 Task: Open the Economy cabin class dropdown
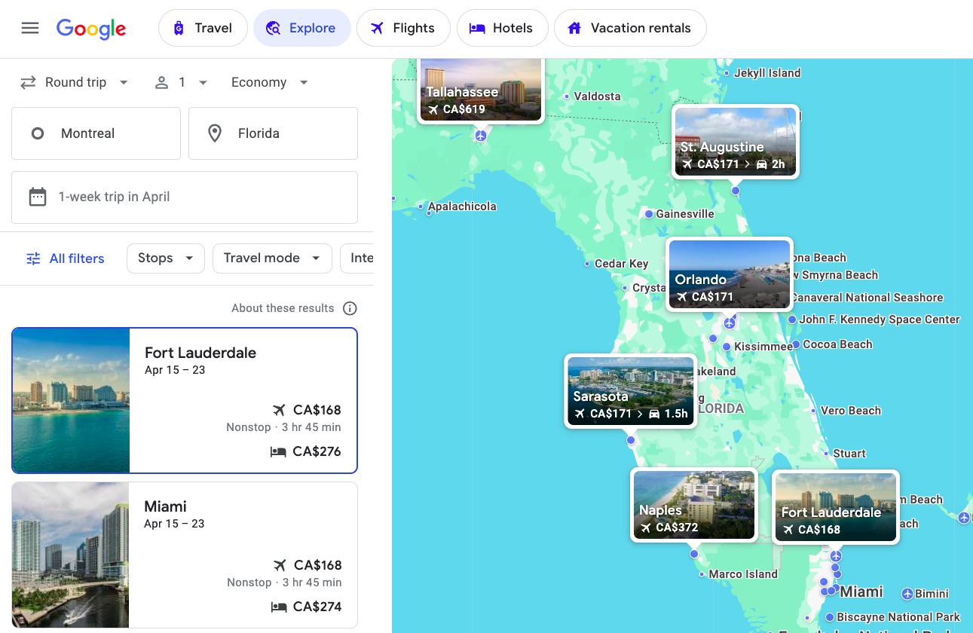coord(270,82)
